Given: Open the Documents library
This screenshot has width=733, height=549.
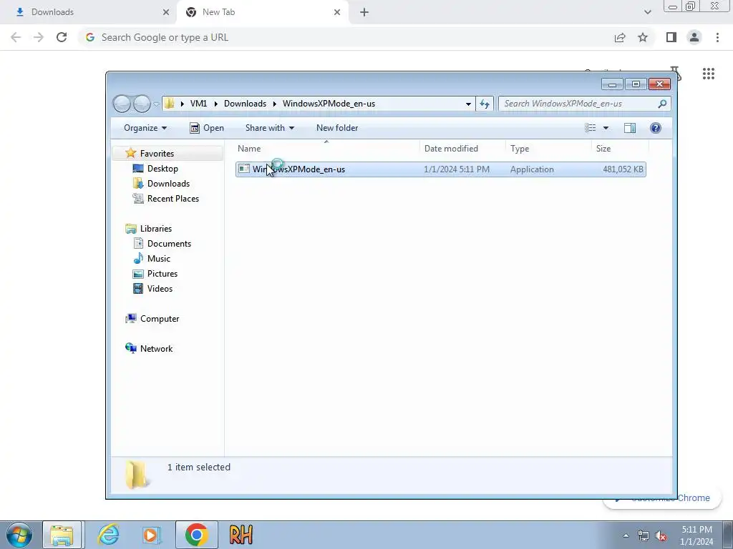Looking at the screenshot, I should point(169,244).
